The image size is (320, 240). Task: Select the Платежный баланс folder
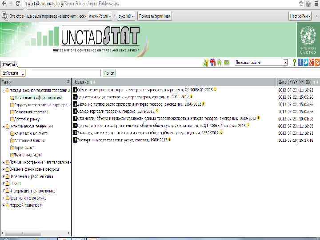point(29,140)
